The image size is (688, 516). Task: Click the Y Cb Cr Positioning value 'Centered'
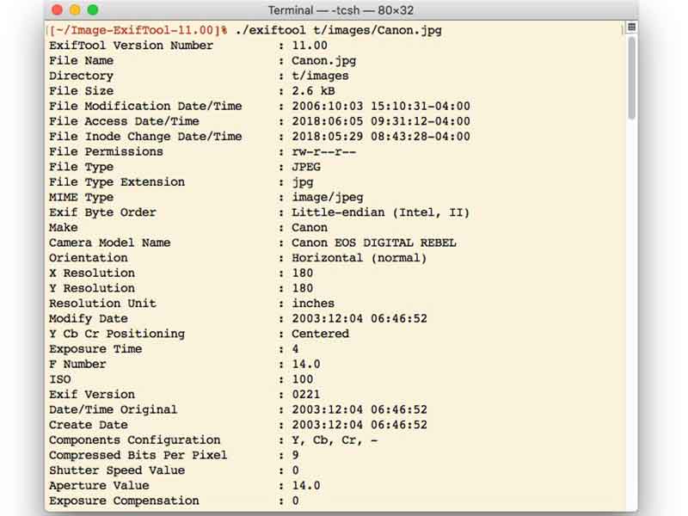(x=320, y=334)
